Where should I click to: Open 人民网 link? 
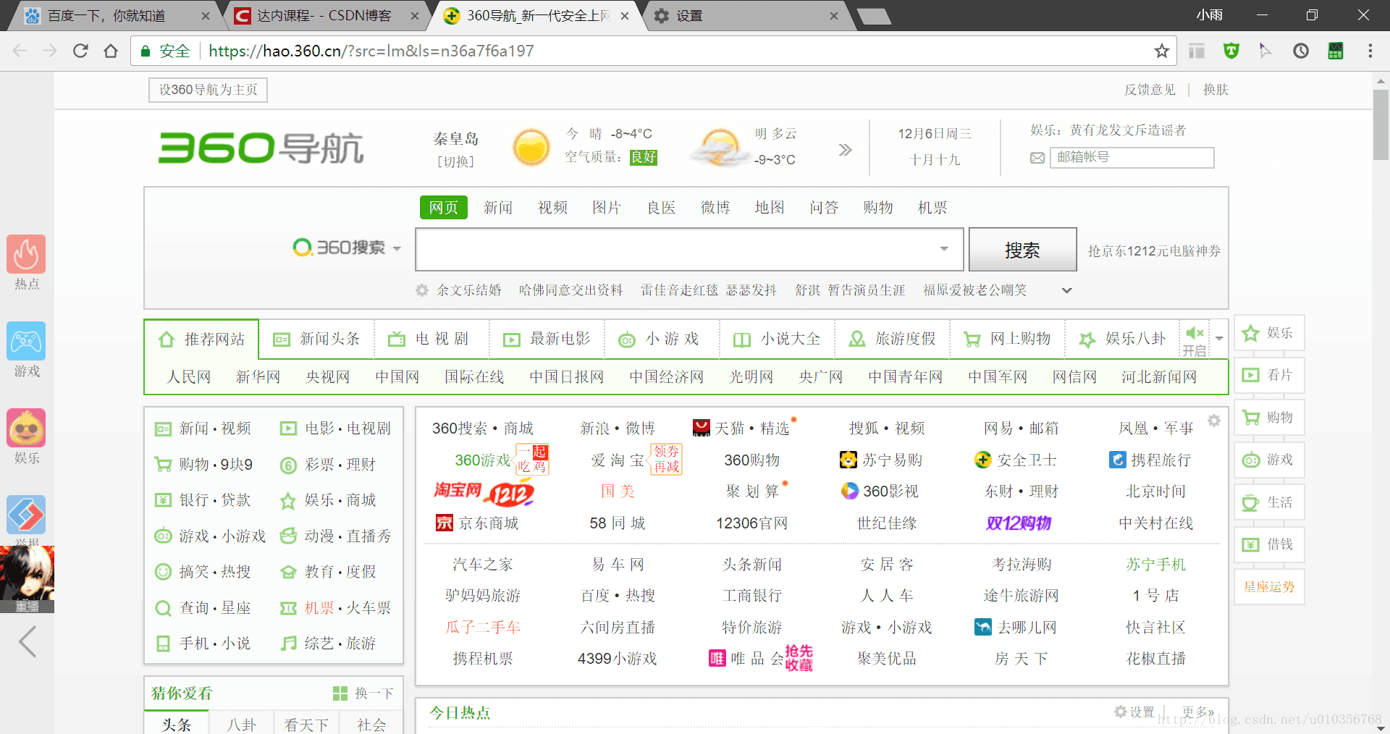click(189, 377)
